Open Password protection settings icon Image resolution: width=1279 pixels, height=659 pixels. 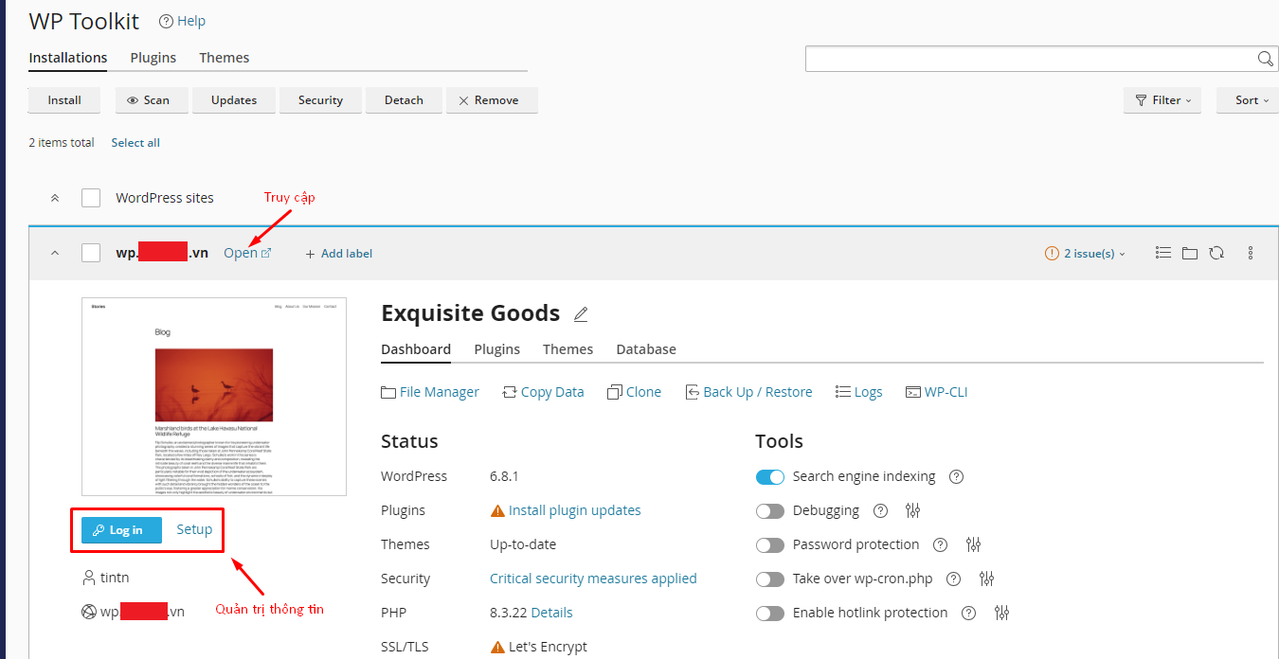click(973, 544)
